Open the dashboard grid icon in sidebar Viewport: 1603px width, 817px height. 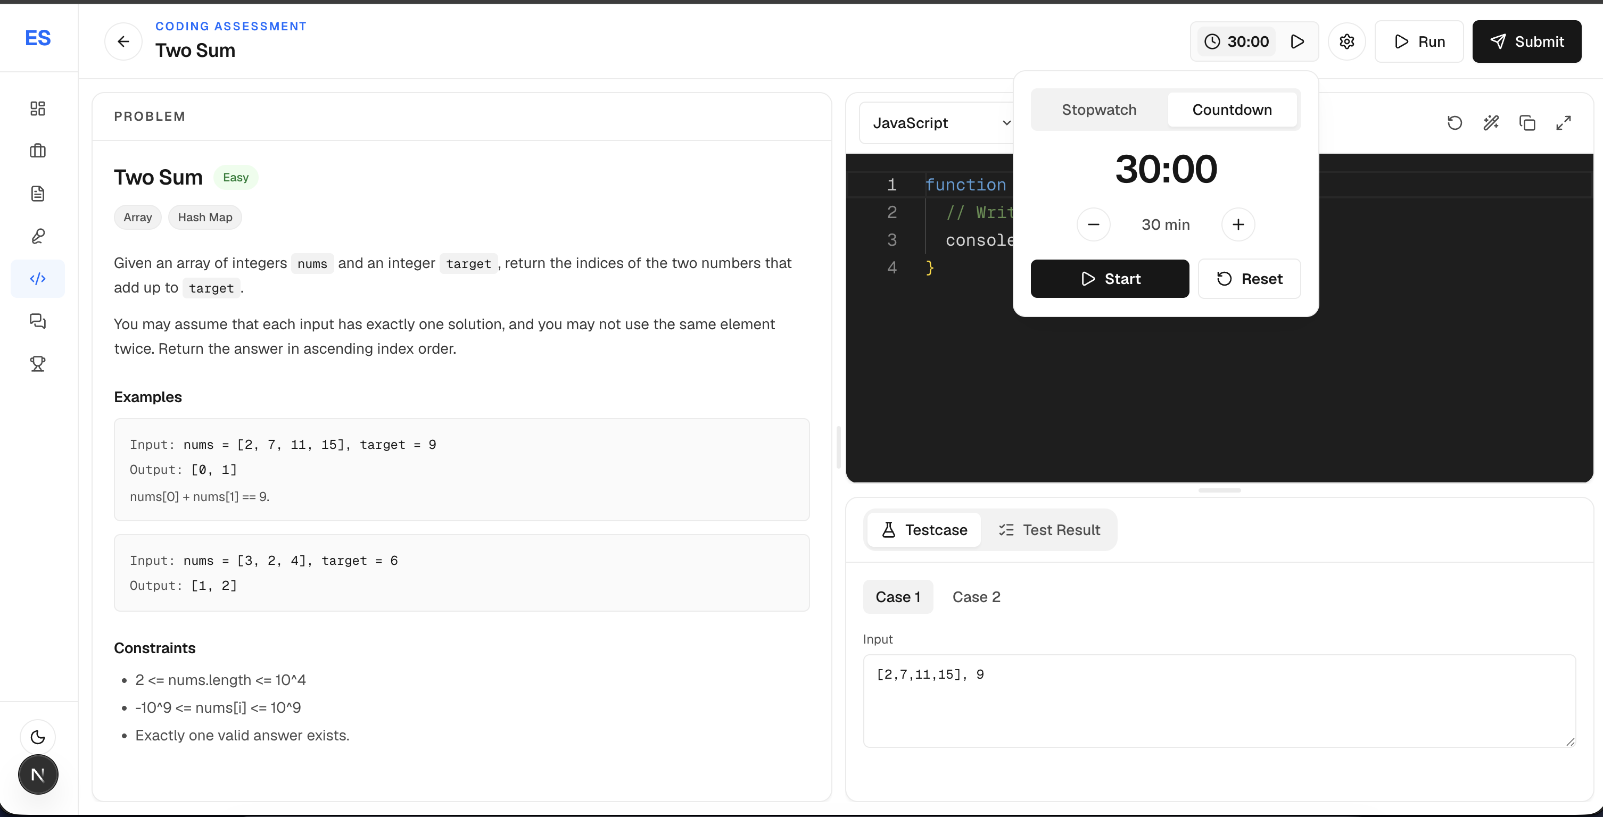click(38, 108)
